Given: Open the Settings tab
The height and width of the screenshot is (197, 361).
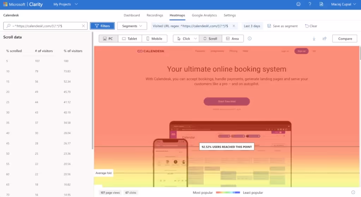Looking at the screenshot, I should click(230, 15).
